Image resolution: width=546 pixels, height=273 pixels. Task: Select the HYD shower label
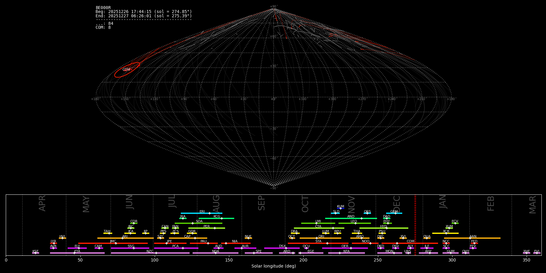[383, 226]
